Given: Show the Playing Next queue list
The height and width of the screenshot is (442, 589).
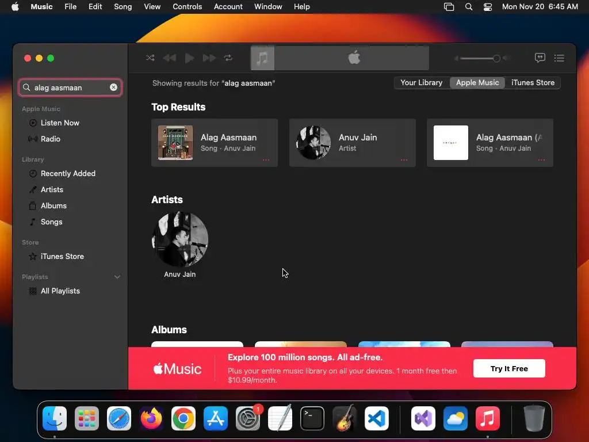Looking at the screenshot, I should pos(559,58).
